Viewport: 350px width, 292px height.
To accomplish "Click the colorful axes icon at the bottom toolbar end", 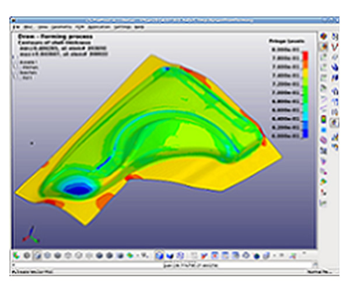I will pyautogui.click(x=293, y=256).
